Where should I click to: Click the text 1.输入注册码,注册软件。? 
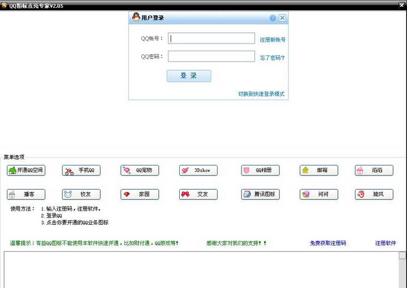tap(71, 209)
